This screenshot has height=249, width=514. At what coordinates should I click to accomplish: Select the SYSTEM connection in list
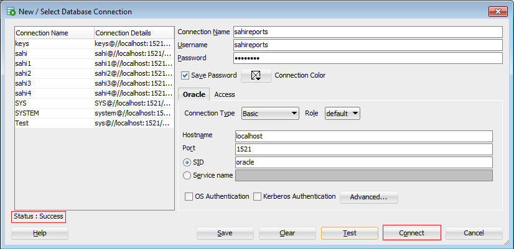pyautogui.click(x=27, y=113)
